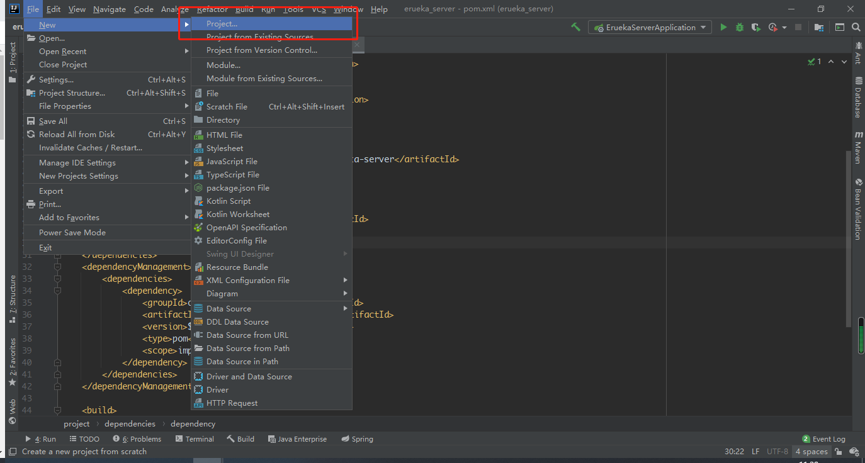Click the 4 spaces indent setting

coord(811,452)
